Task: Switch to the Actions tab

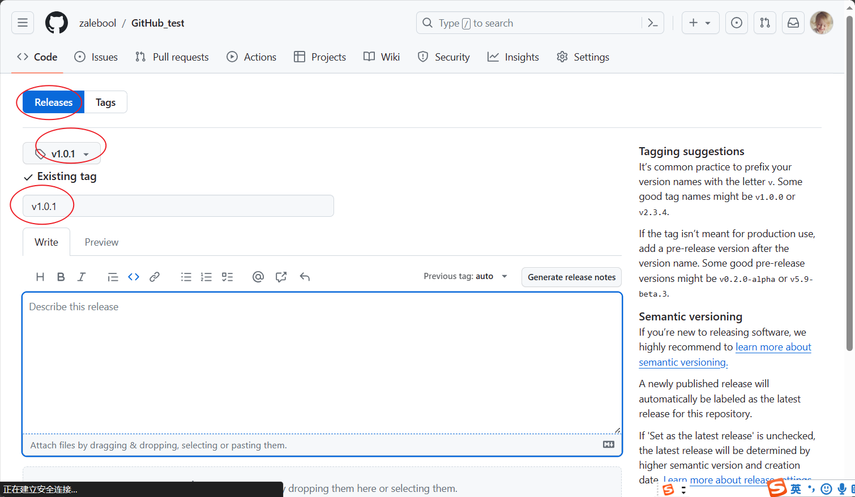Action: click(x=251, y=57)
